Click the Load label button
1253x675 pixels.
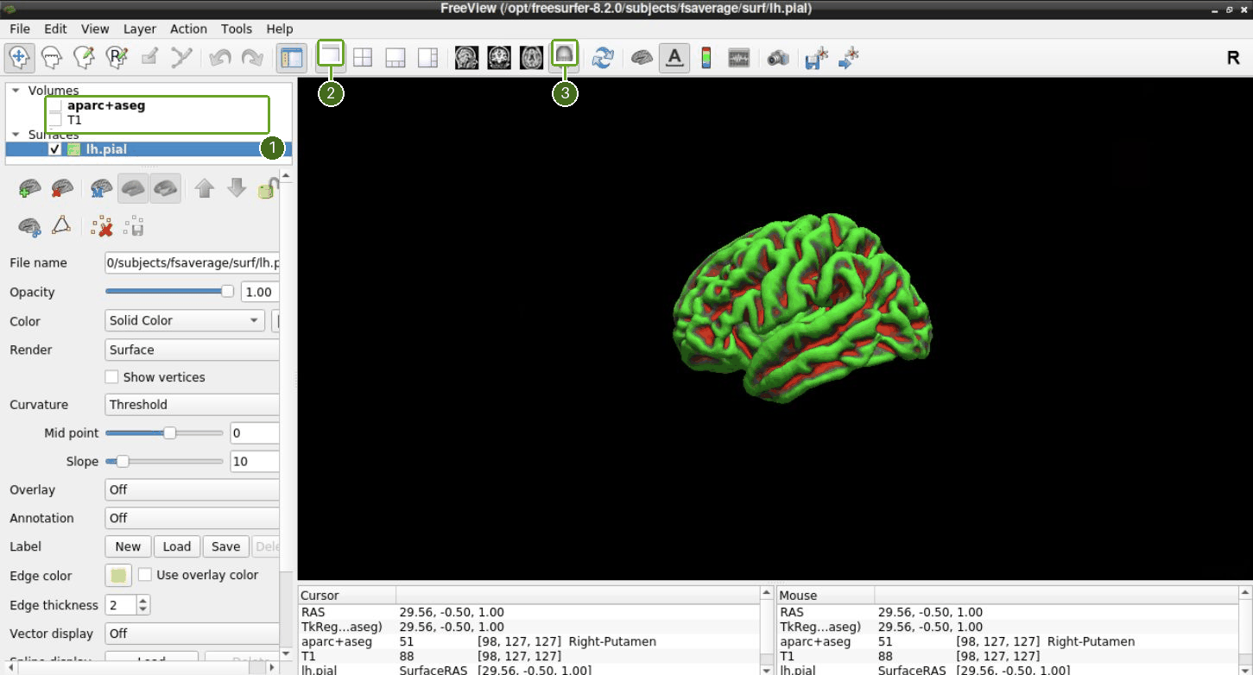click(177, 546)
